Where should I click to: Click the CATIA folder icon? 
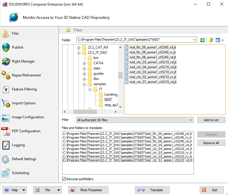90,63
